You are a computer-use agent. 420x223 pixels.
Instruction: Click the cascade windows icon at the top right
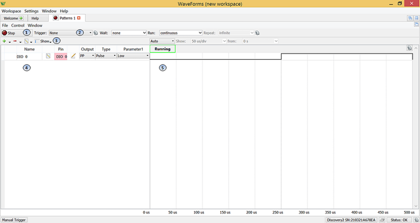click(x=410, y=18)
